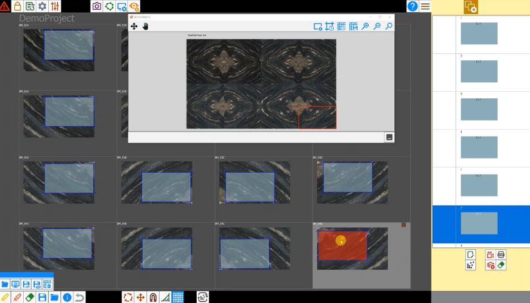Image resolution: width=530 pixels, height=303 pixels.
Task: Select the highlighted blue part item
Action: click(481, 224)
